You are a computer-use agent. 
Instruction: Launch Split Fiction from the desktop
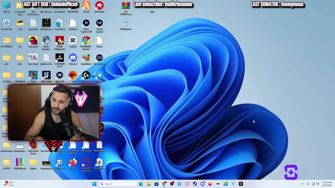coord(46,77)
